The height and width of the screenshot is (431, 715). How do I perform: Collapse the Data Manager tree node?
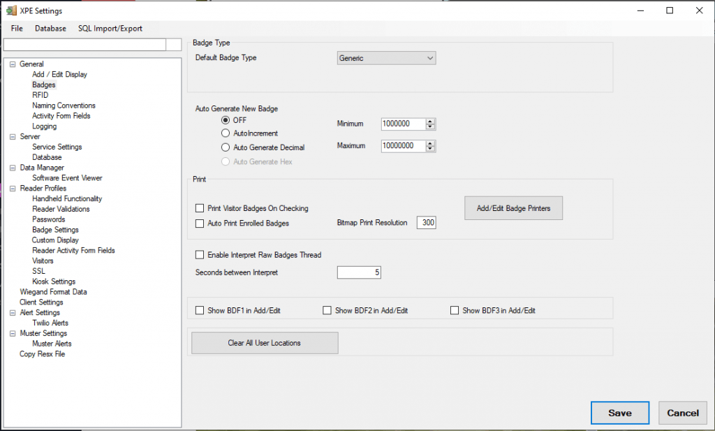pyautogui.click(x=13, y=168)
